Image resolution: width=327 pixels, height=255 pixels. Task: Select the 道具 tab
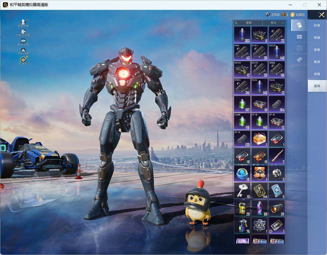point(317,86)
